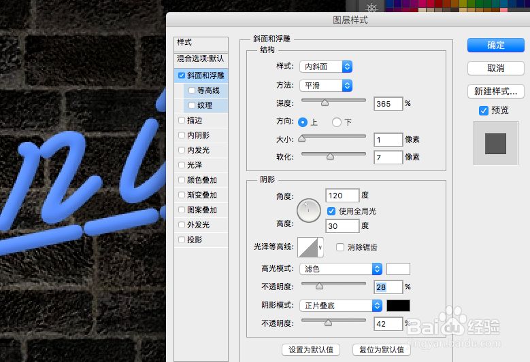The height and width of the screenshot is (362, 530).
Task: Click the 深度 slider handle
Action: (325, 103)
